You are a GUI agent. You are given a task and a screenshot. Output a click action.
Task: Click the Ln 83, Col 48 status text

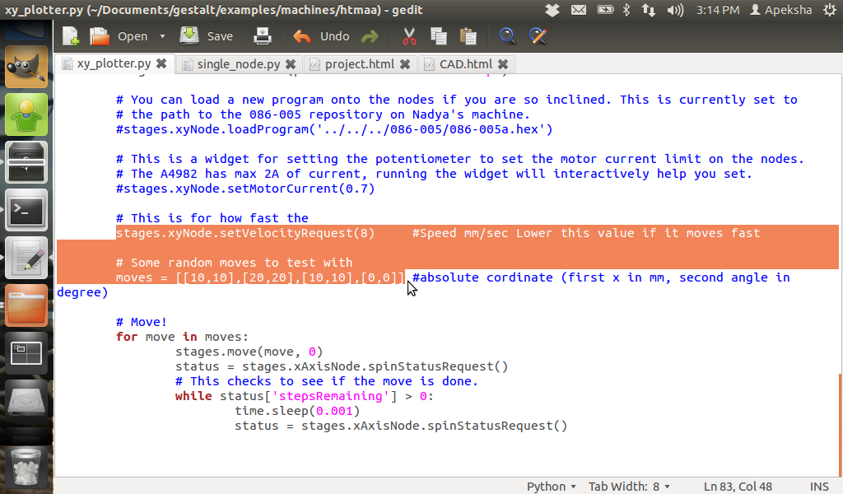(738, 486)
